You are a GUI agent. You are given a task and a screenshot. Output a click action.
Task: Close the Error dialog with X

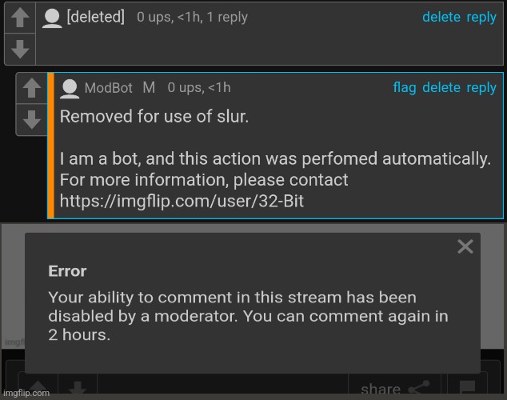point(465,246)
